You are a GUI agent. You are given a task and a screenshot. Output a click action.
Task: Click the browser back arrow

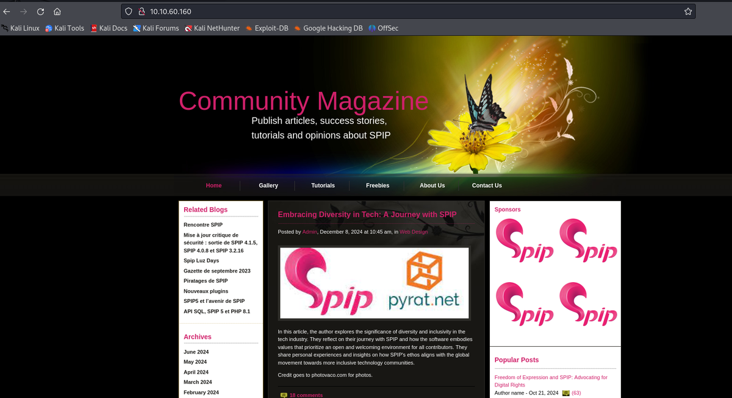(7, 12)
